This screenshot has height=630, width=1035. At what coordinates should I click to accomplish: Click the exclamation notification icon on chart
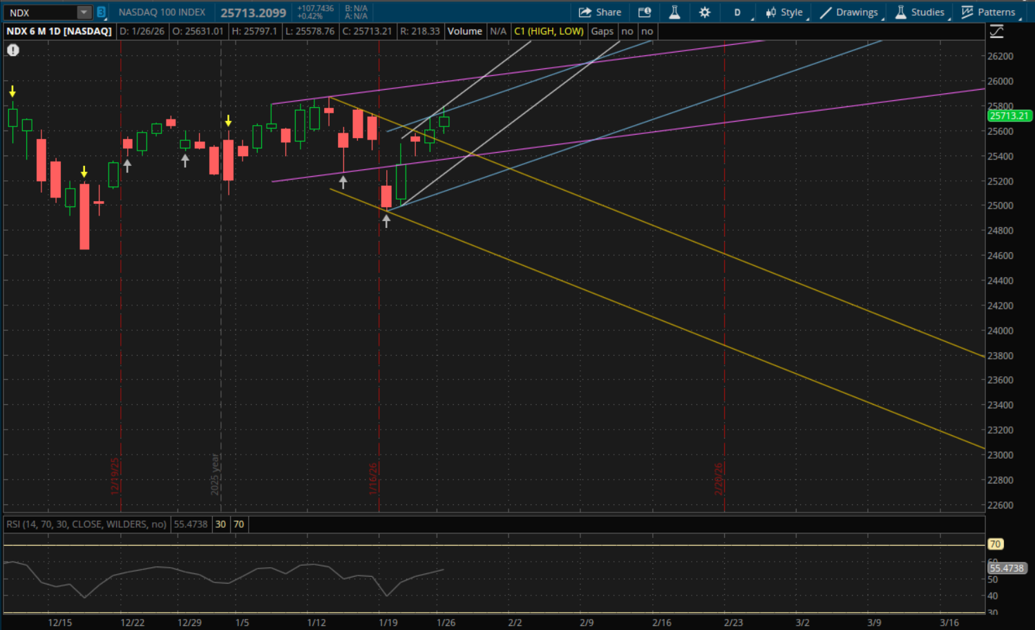[x=13, y=50]
